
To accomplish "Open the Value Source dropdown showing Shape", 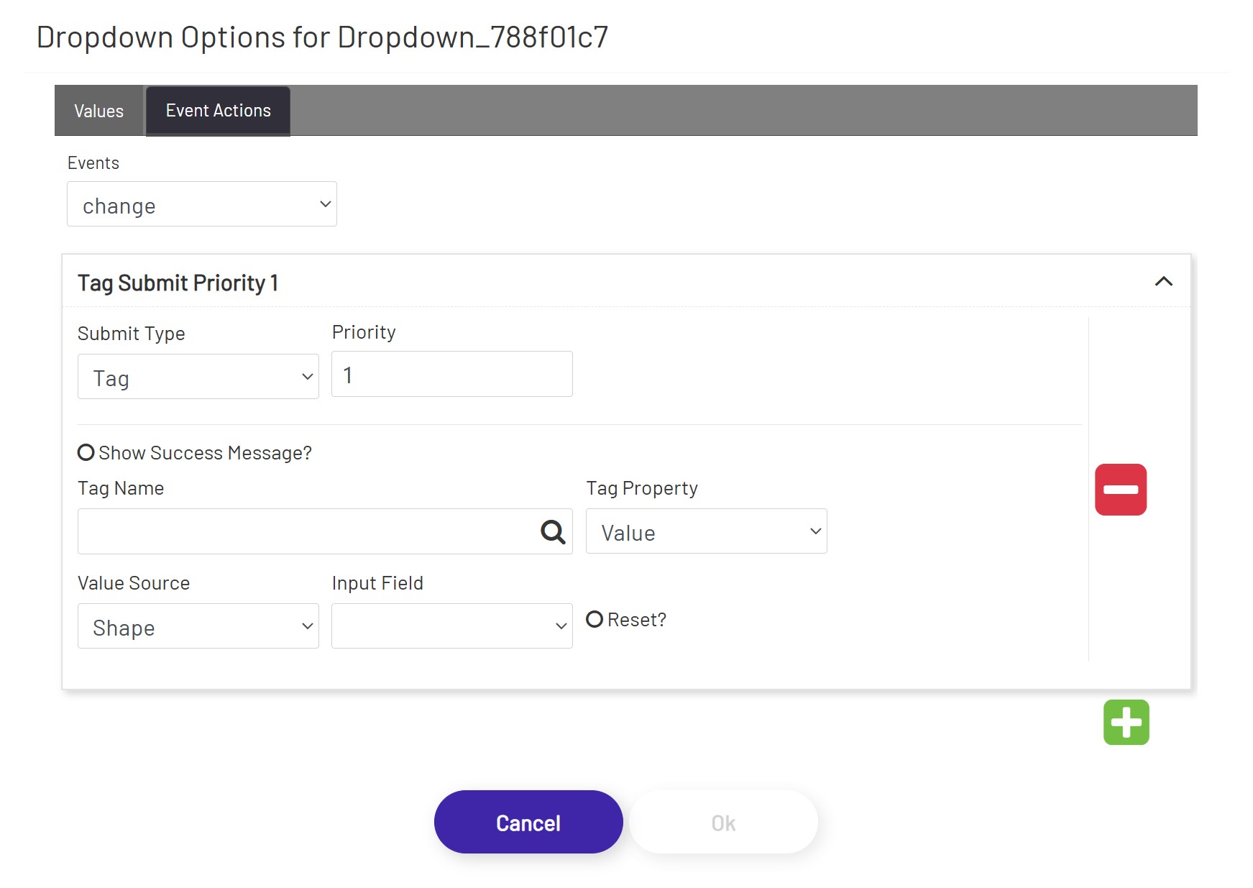I will pyautogui.click(x=198, y=626).
